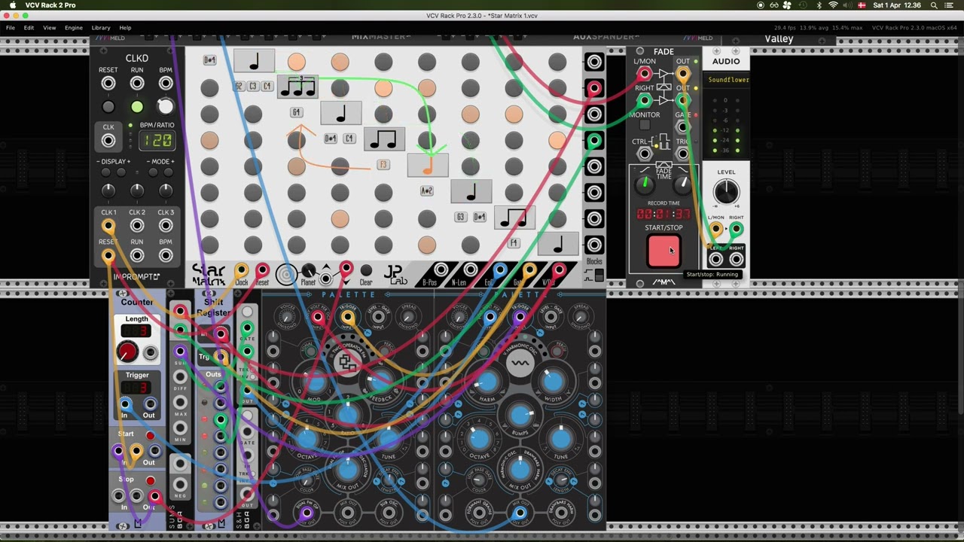Toggle the FADE Start/Stop record button

tap(664, 251)
